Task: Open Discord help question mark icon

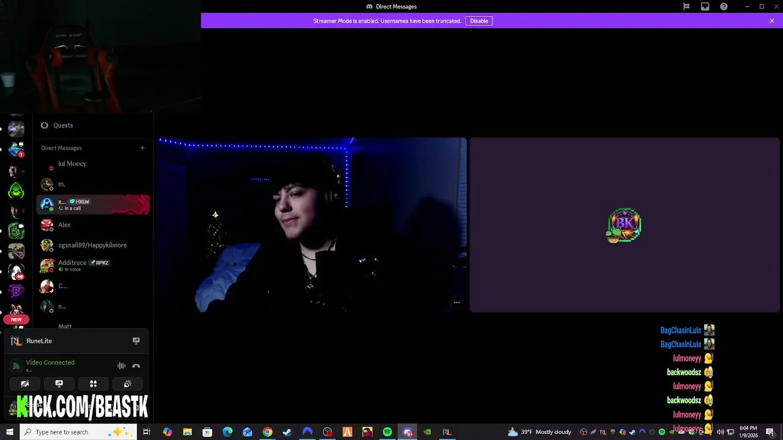Action: [724, 7]
